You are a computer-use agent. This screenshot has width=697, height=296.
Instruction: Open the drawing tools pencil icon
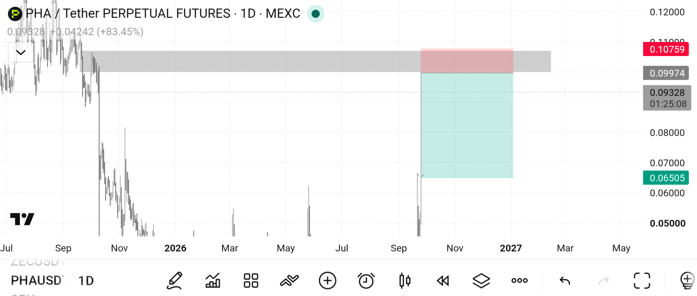[x=175, y=280]
